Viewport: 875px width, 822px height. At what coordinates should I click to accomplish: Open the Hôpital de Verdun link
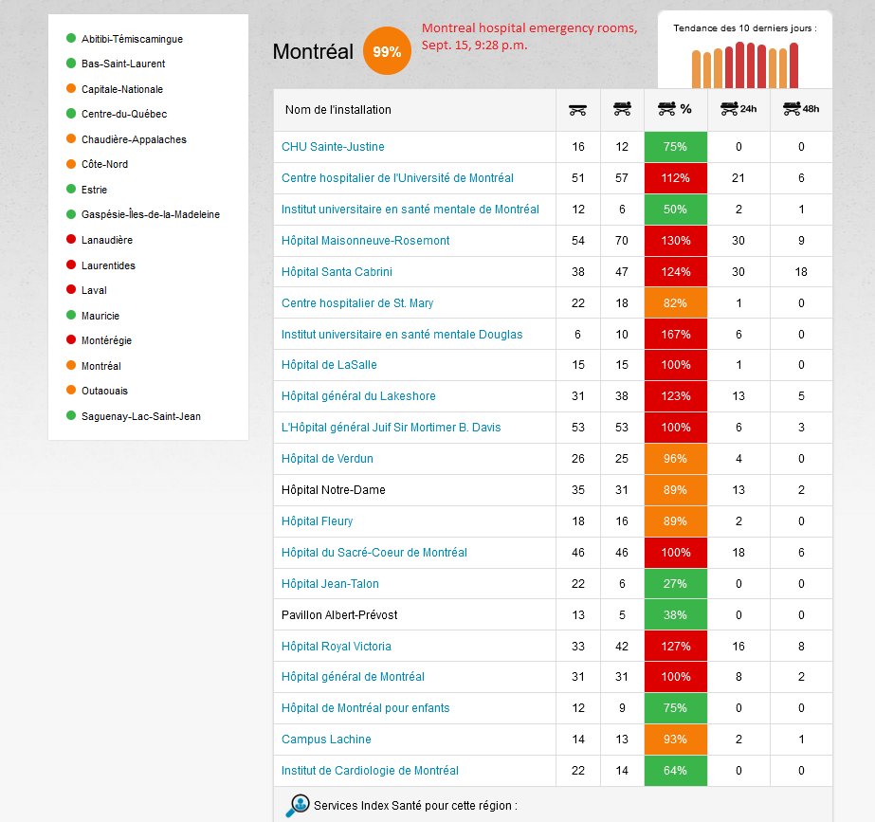click(x=327, y=459)
